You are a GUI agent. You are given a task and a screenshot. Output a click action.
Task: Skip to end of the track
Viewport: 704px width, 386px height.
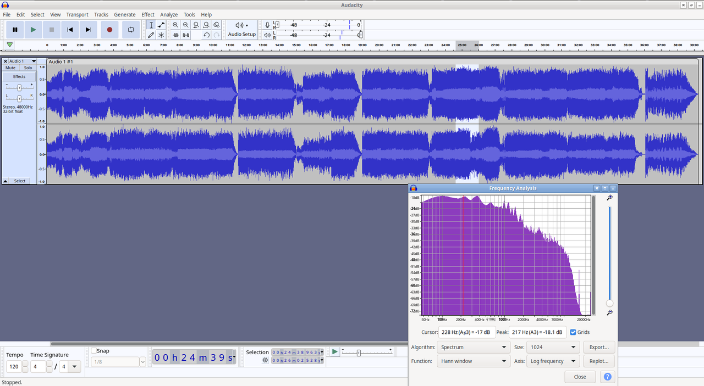point(88,30)
